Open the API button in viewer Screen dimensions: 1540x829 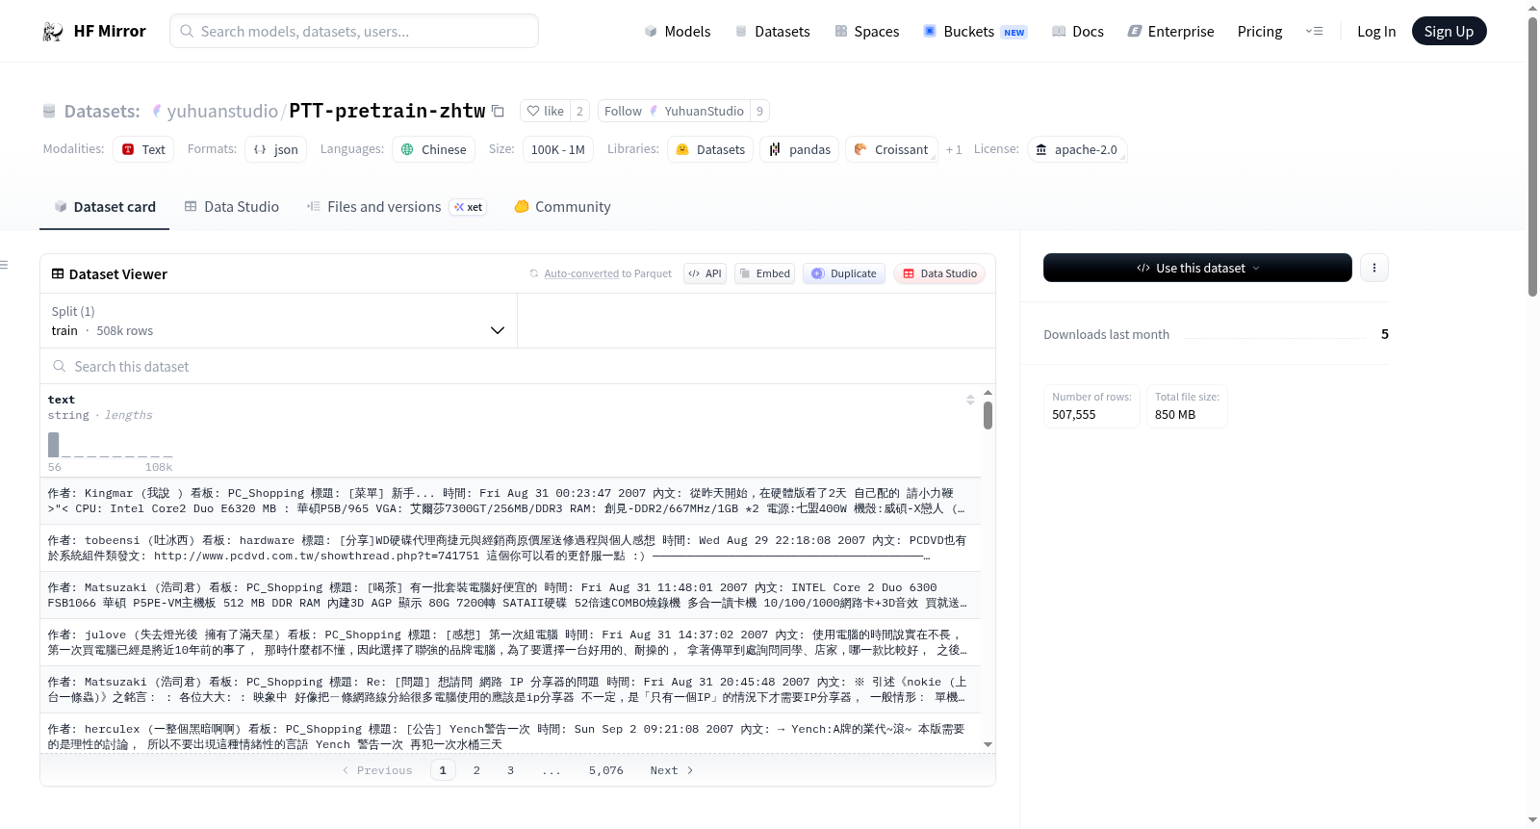click(x=705, y=273)
